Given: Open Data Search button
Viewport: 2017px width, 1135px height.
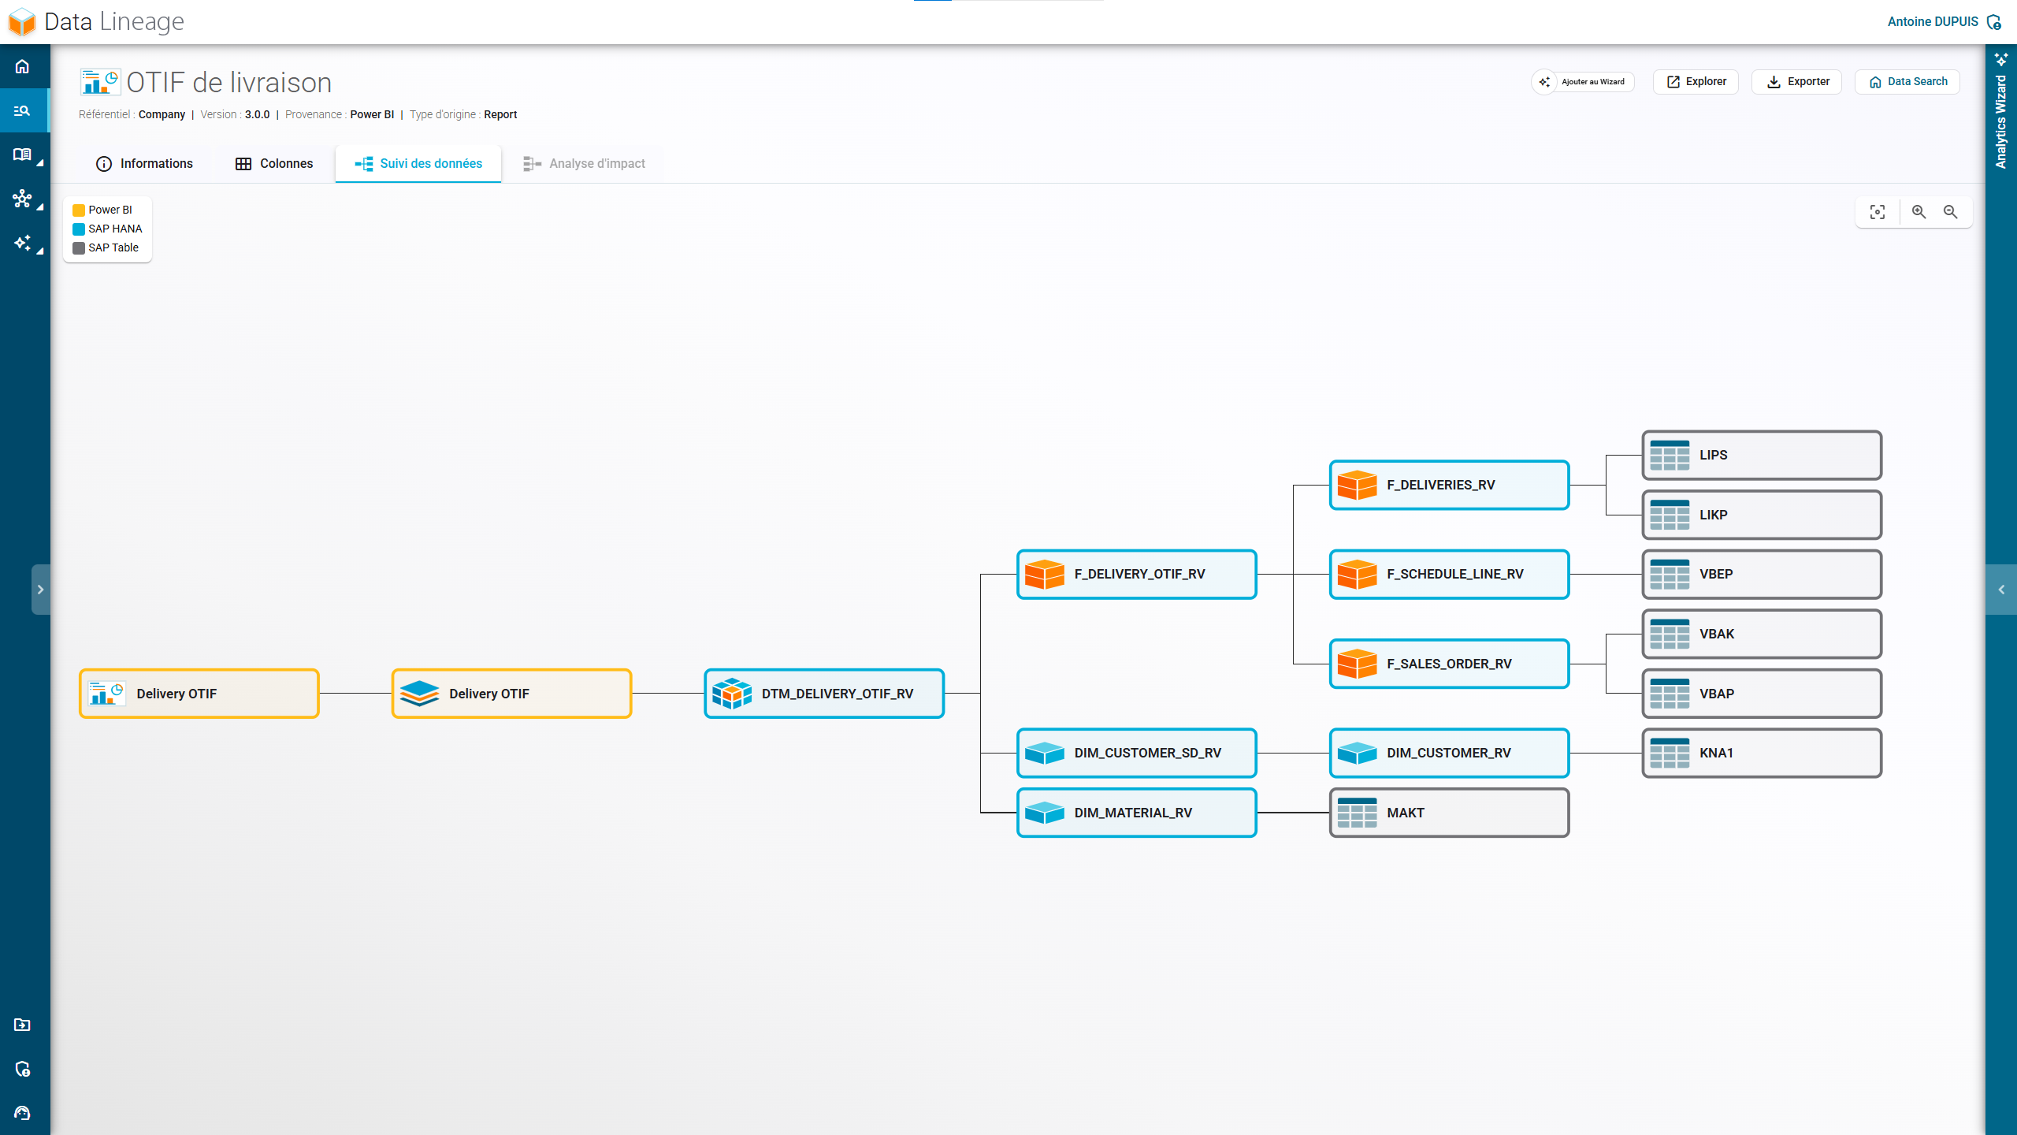Looking at the screenshot, I should coord(1907,82).
